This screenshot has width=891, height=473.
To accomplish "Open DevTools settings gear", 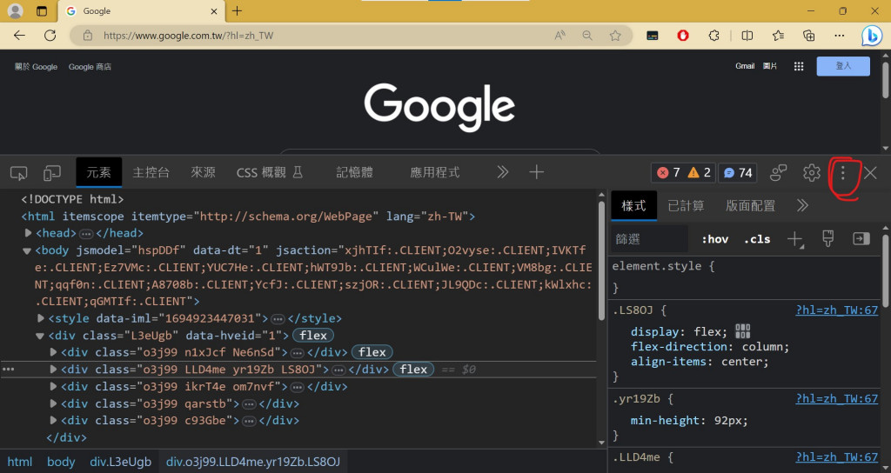I will 812,173.
